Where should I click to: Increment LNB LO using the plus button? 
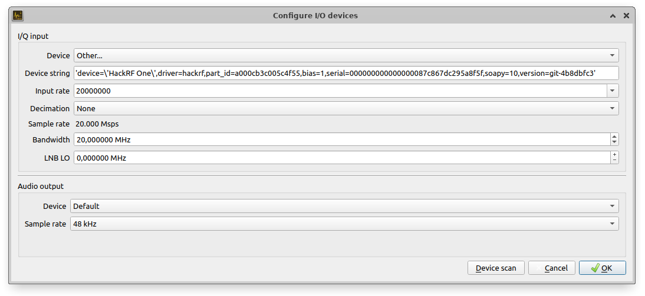[614, 155]
